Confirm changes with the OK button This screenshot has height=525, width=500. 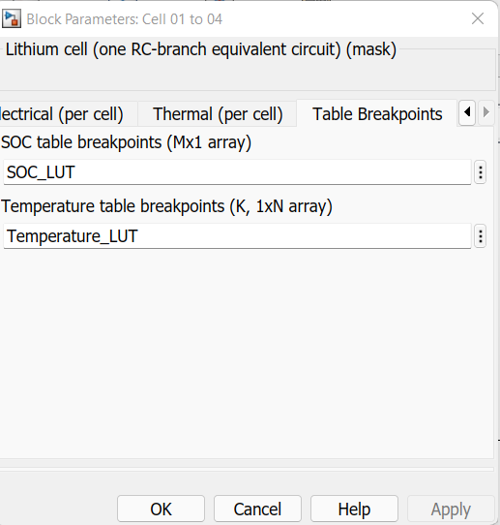(x=161, y=509)
